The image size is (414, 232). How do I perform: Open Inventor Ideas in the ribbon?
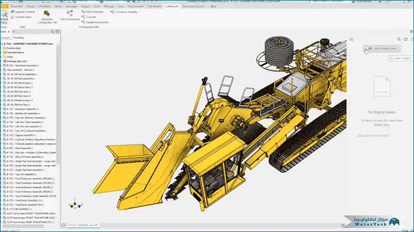click(x=21, y=17)
